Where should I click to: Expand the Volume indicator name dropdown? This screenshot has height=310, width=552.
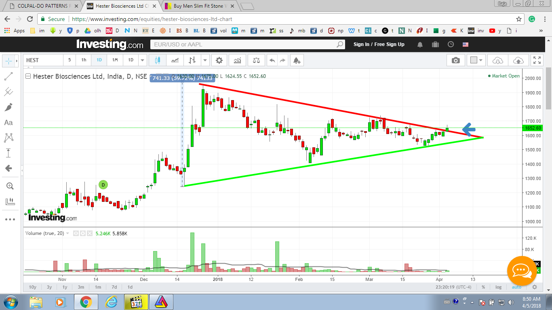tap(67, 233)
